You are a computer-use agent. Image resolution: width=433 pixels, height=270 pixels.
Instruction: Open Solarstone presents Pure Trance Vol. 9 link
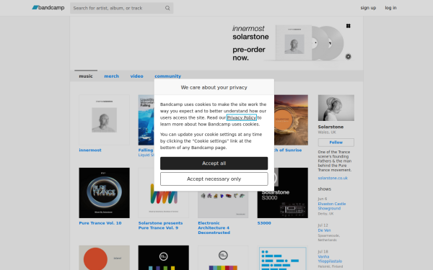[160, 225]
